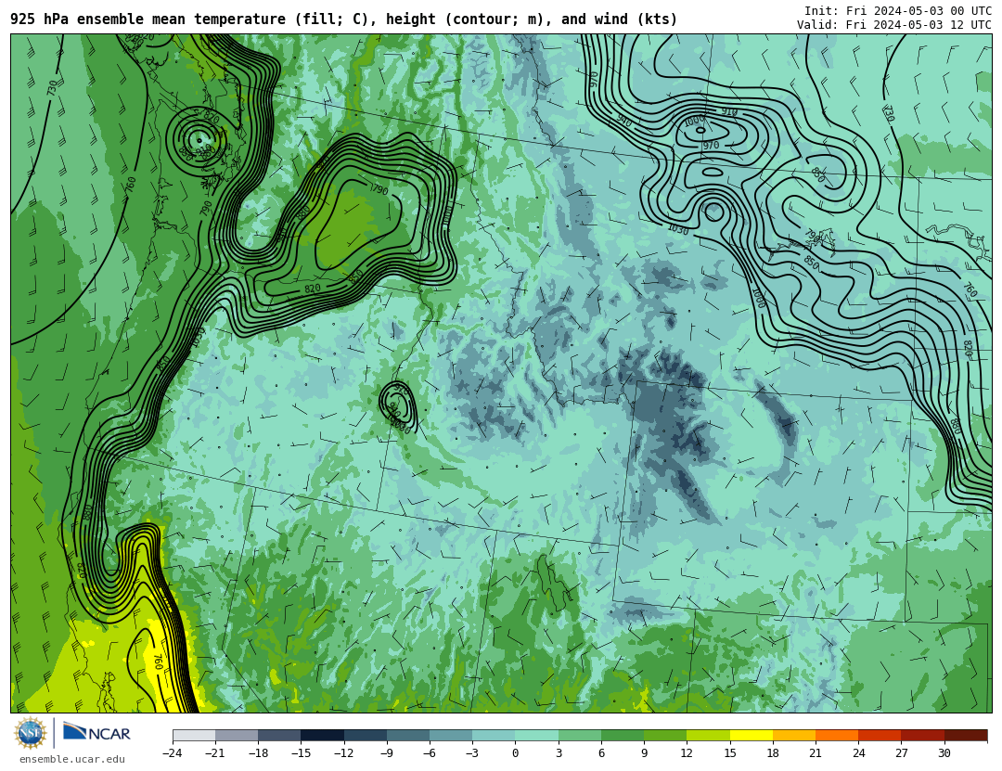Click the 6 colorbar tick label
The width and height of the screenshot is (1002, 771).
tap(601, 753)
